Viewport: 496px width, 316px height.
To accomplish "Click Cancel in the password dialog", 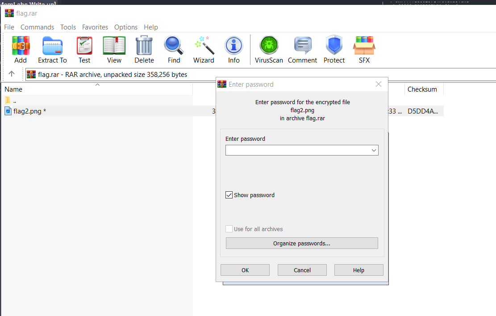I will [302, 270].
